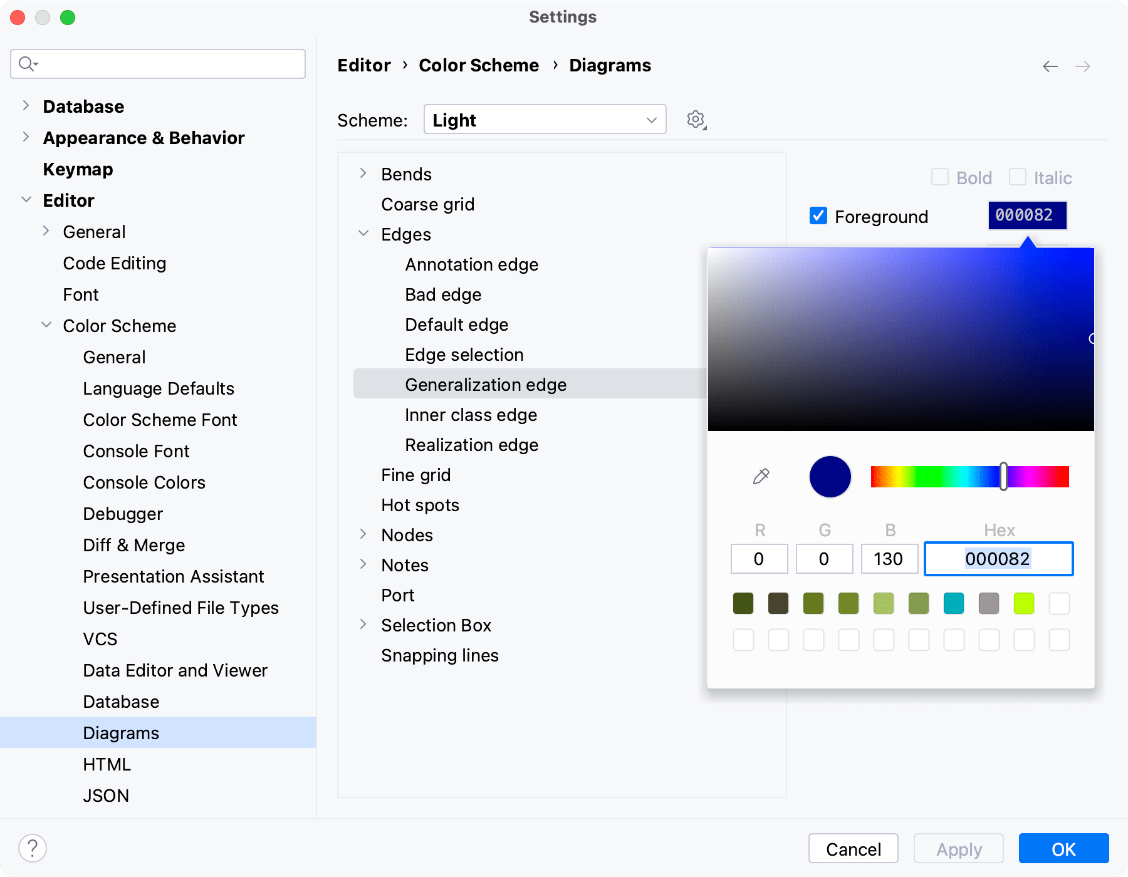
Task: Click the back navigation arrow
Action: pos(1050,66)
